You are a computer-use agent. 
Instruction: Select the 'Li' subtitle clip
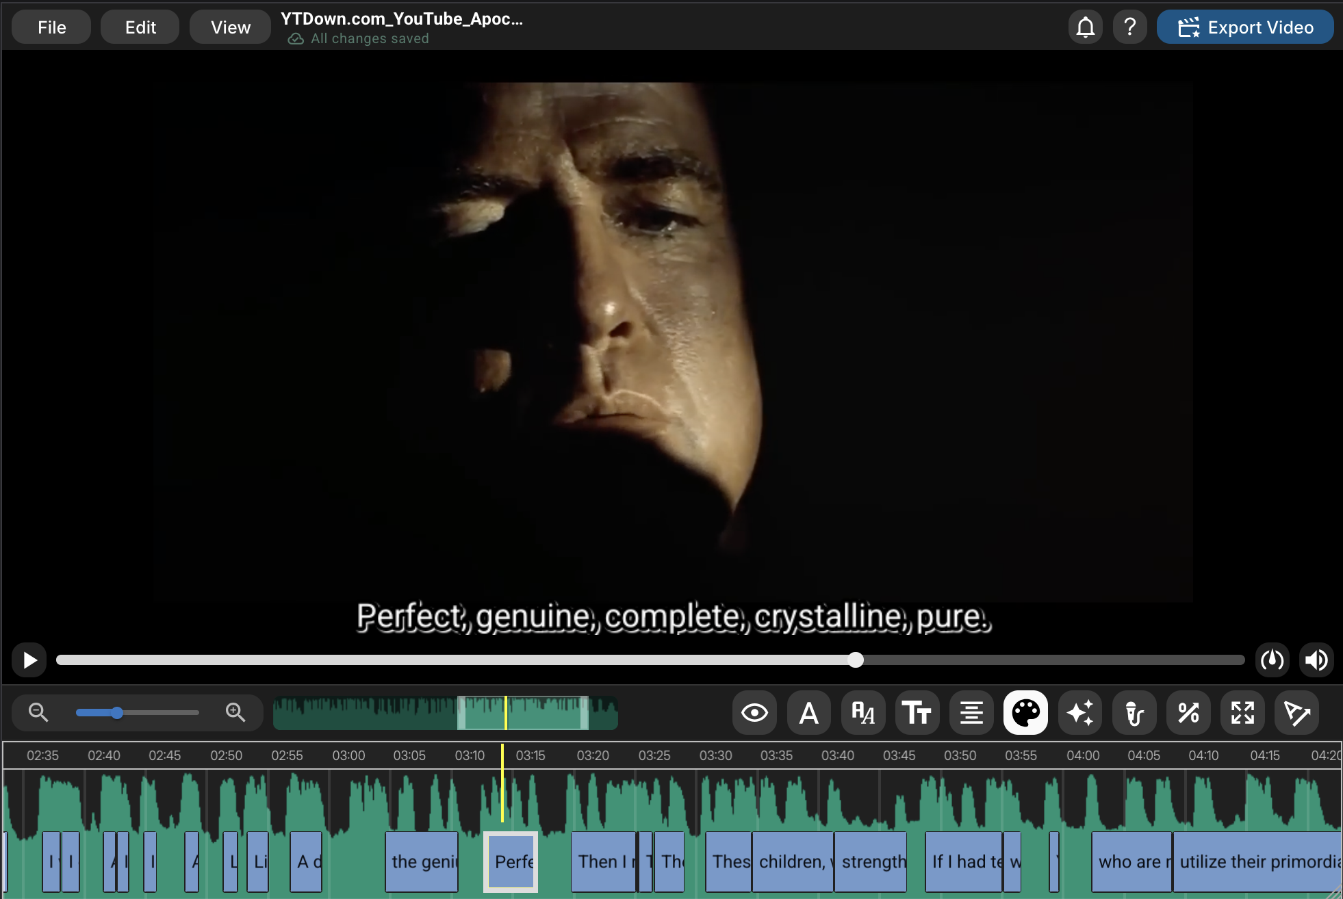pos(257,862)
